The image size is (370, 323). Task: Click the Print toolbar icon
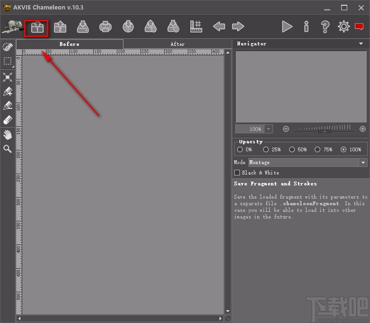106,26
